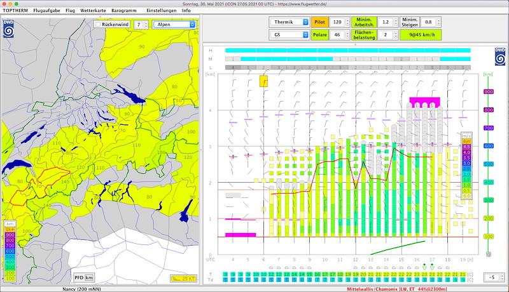Click the red outlined region on the map
This screenshot has width=509, height=292.
point(39,186)
